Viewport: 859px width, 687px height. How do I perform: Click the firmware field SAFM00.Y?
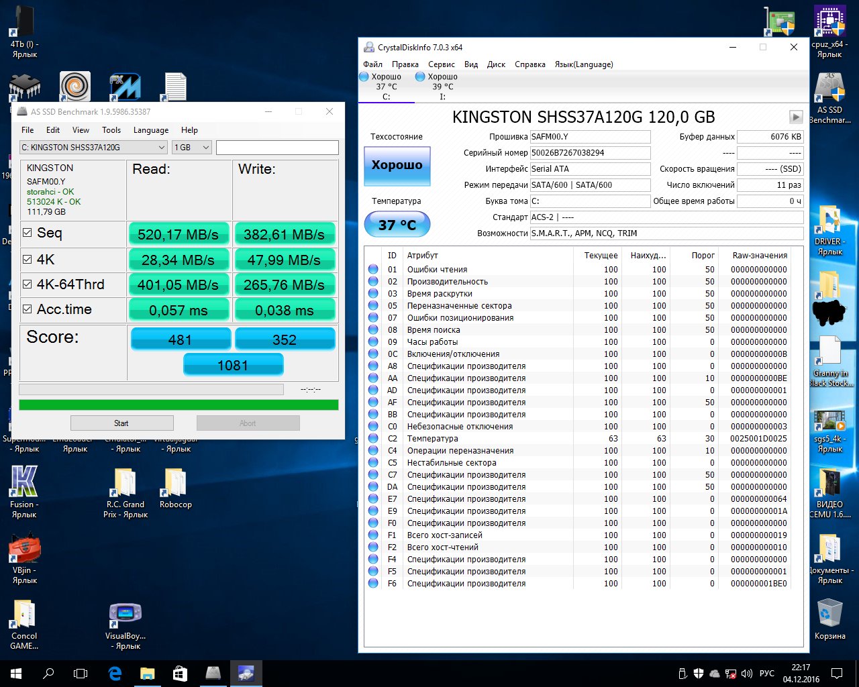tap(590, 137)
